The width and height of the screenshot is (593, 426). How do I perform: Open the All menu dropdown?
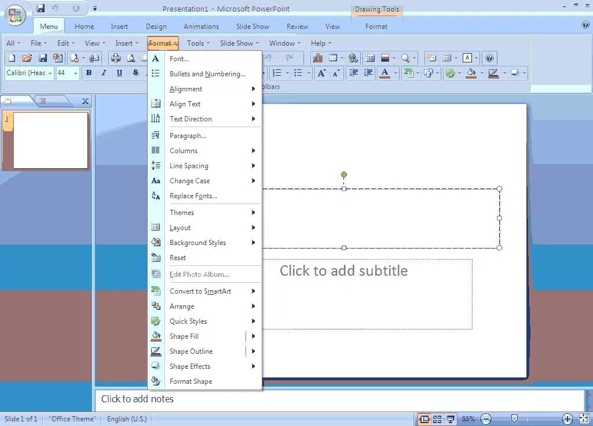point(13,43)
